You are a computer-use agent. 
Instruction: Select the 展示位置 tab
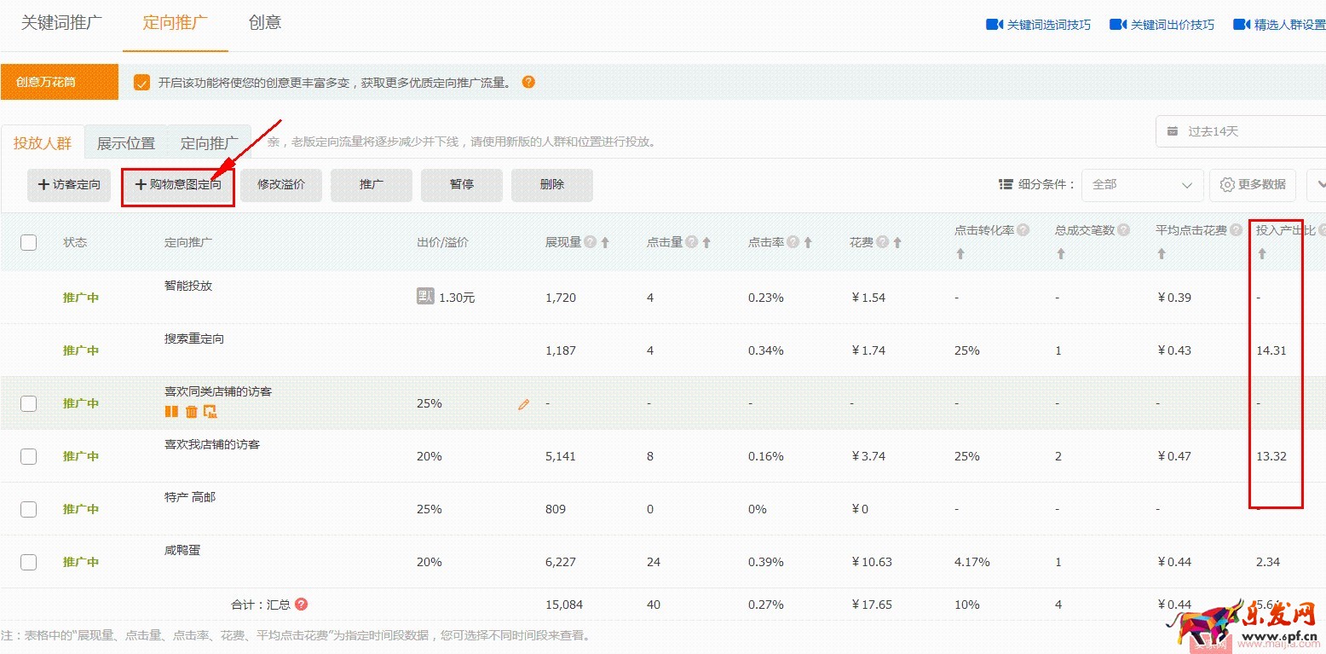(125, 142)
